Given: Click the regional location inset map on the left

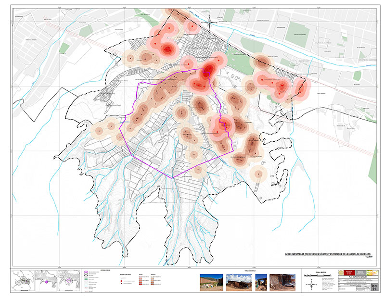Looking at the screenshot, I should pos(23,281).
